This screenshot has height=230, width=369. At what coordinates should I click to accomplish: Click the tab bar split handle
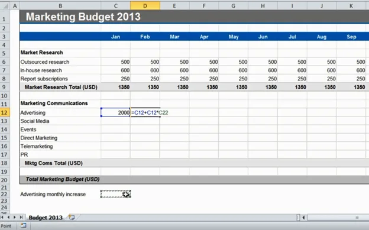click(x=298, y=218)
